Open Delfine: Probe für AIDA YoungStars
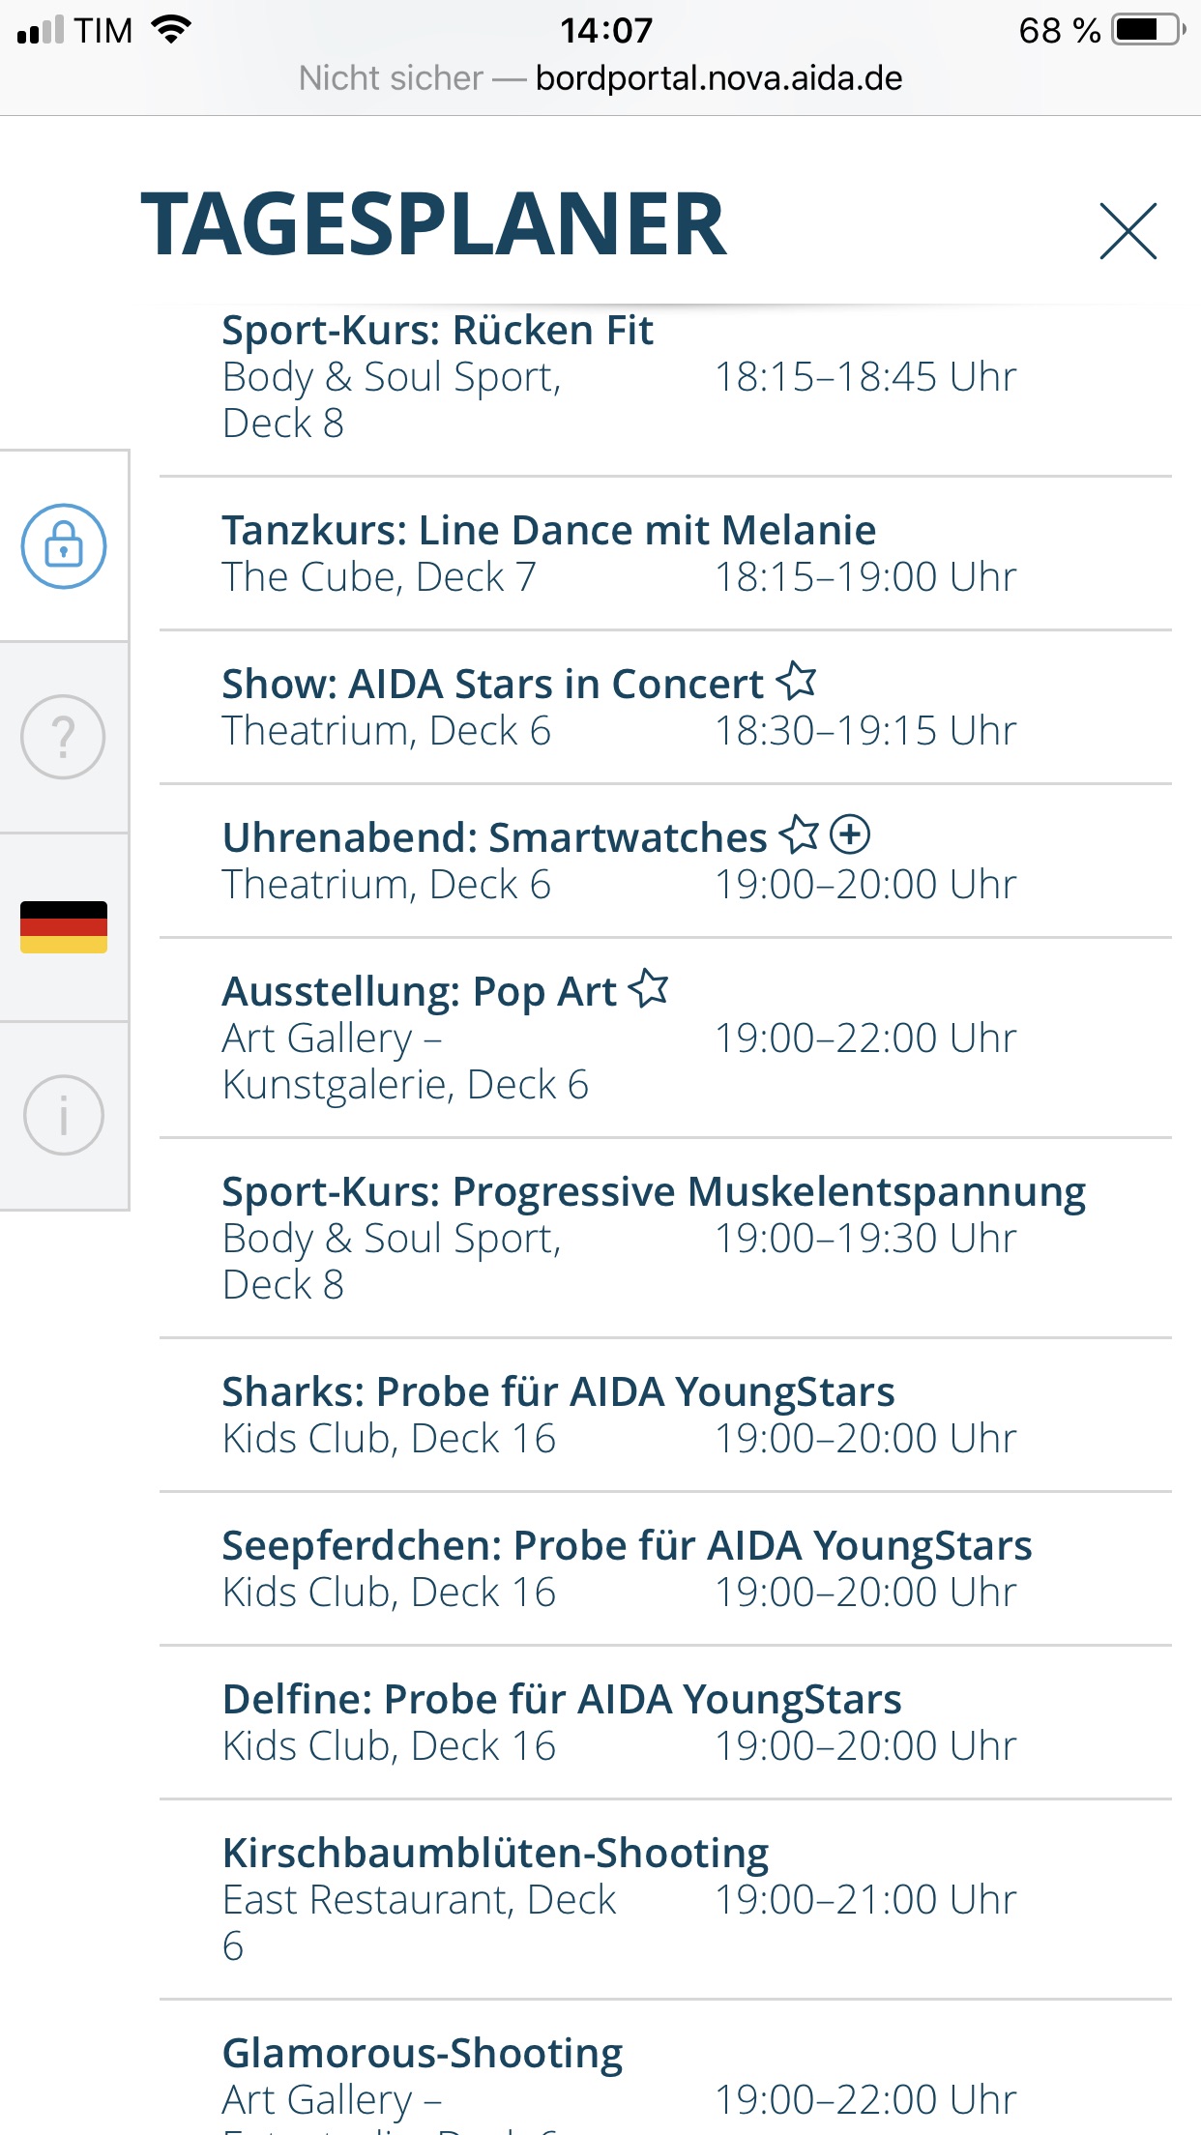The image size is (1201, 2135). (562, 1700)
